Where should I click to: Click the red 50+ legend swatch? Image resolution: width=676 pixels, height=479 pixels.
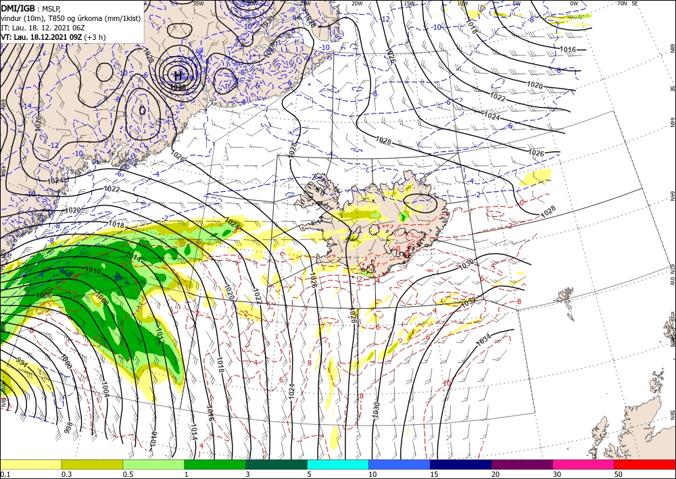click(x=645, y=464)
